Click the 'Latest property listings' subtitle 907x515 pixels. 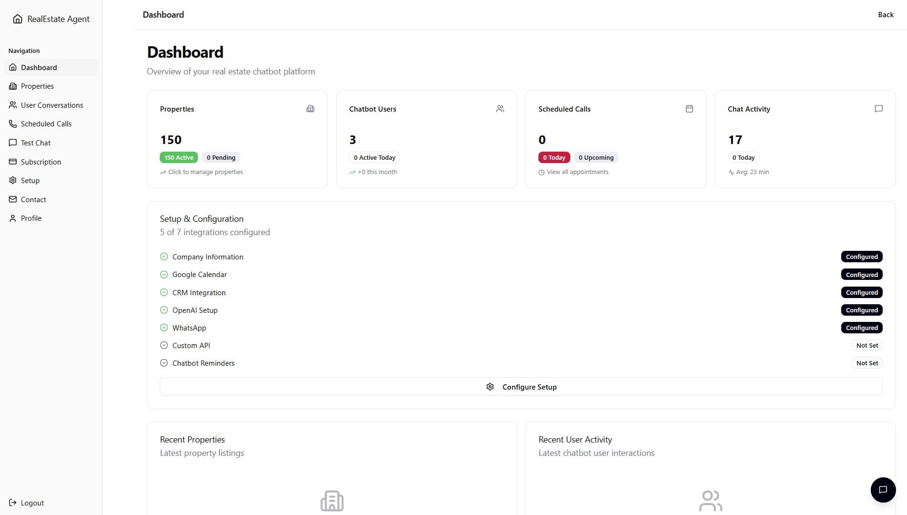pyautogui.click(x=202, y=453)
